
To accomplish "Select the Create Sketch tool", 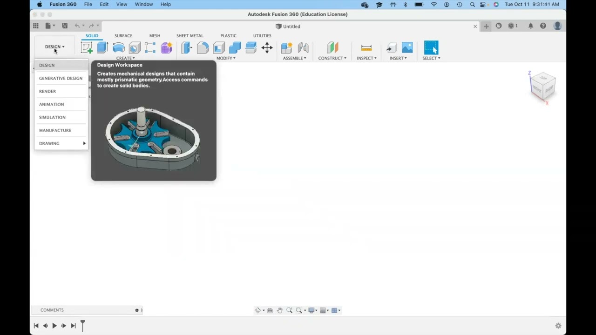I will pos(87,47).
